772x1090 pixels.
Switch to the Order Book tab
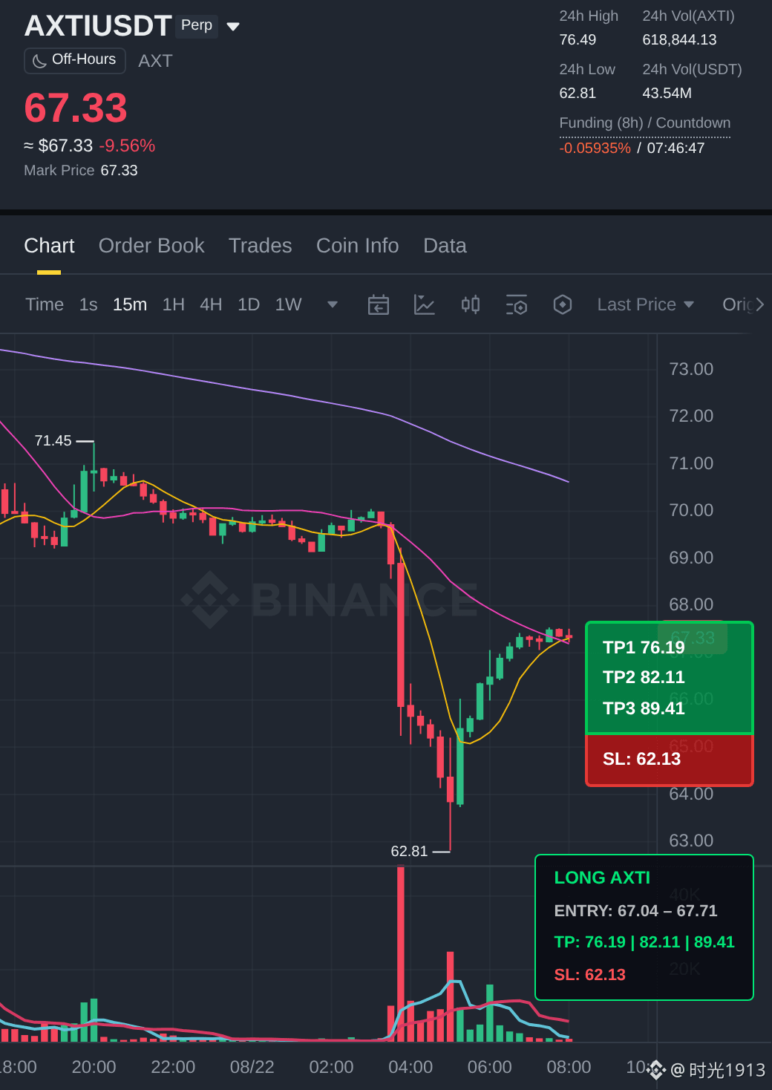coord(151,246)
